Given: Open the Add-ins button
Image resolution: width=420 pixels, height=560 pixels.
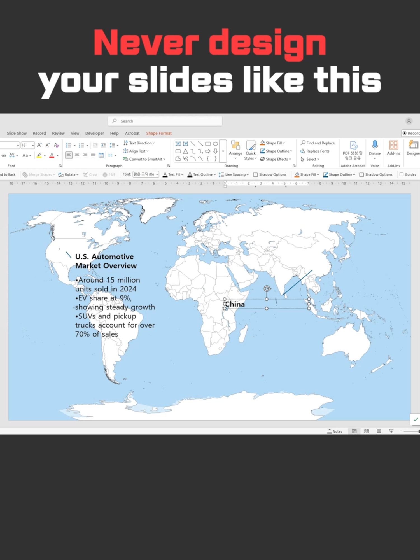Looking at the screenshot, I should coord(394,148).
